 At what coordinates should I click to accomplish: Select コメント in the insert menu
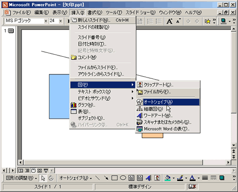tap(103, 57)
